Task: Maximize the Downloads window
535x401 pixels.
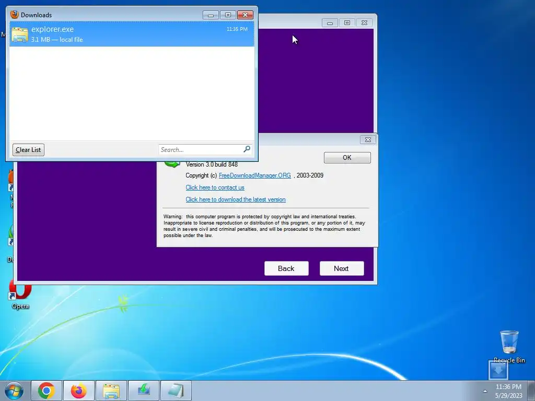Action: point(228,15)
